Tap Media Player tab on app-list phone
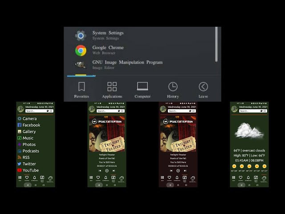The image size is (285, 214). pos(42,178)
